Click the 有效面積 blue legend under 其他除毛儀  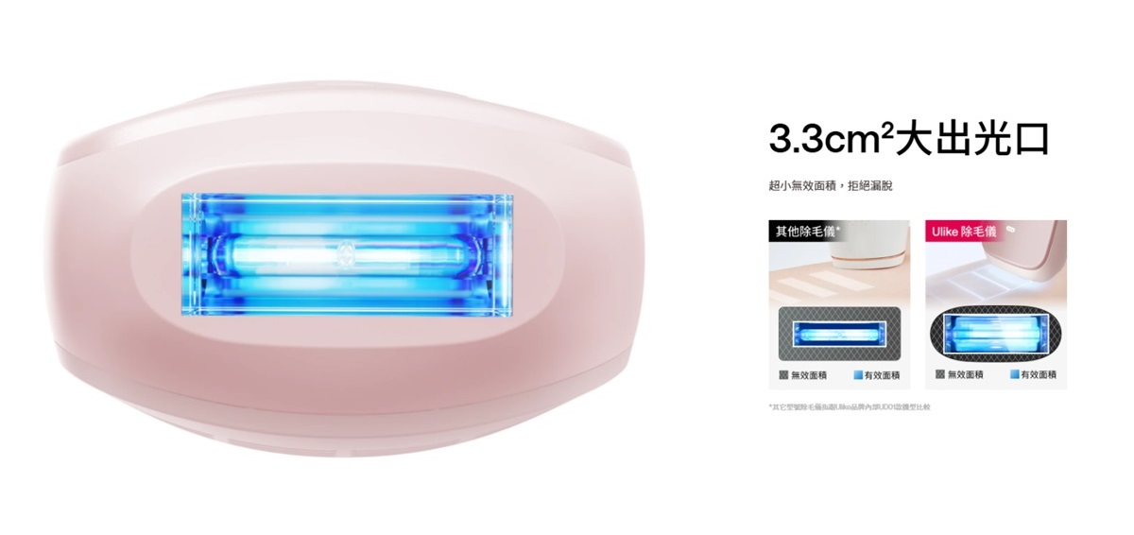point(876,375)
